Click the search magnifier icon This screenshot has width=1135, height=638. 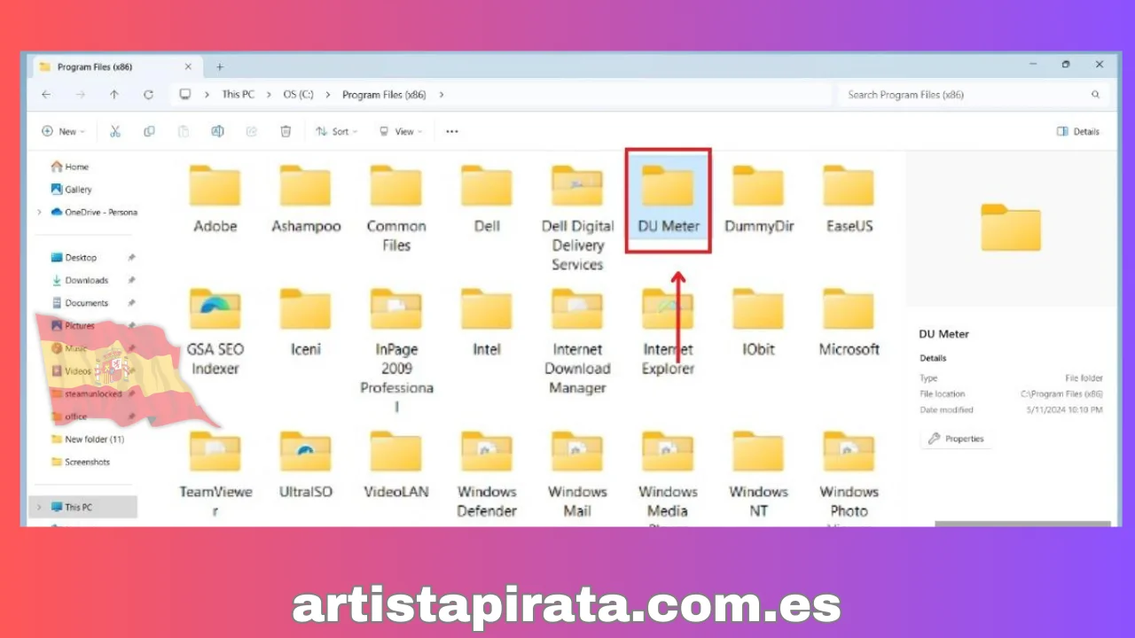pos(1095,95)
